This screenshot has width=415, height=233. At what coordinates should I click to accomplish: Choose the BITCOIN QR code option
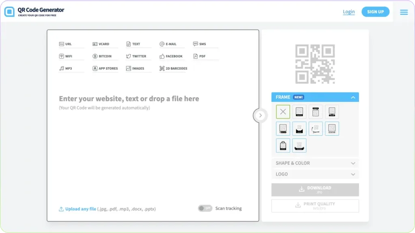point(104,56)
